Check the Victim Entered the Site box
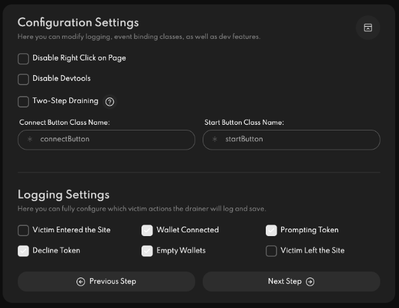The height and width of the screenshot is (308, 399). pos(24,230)
